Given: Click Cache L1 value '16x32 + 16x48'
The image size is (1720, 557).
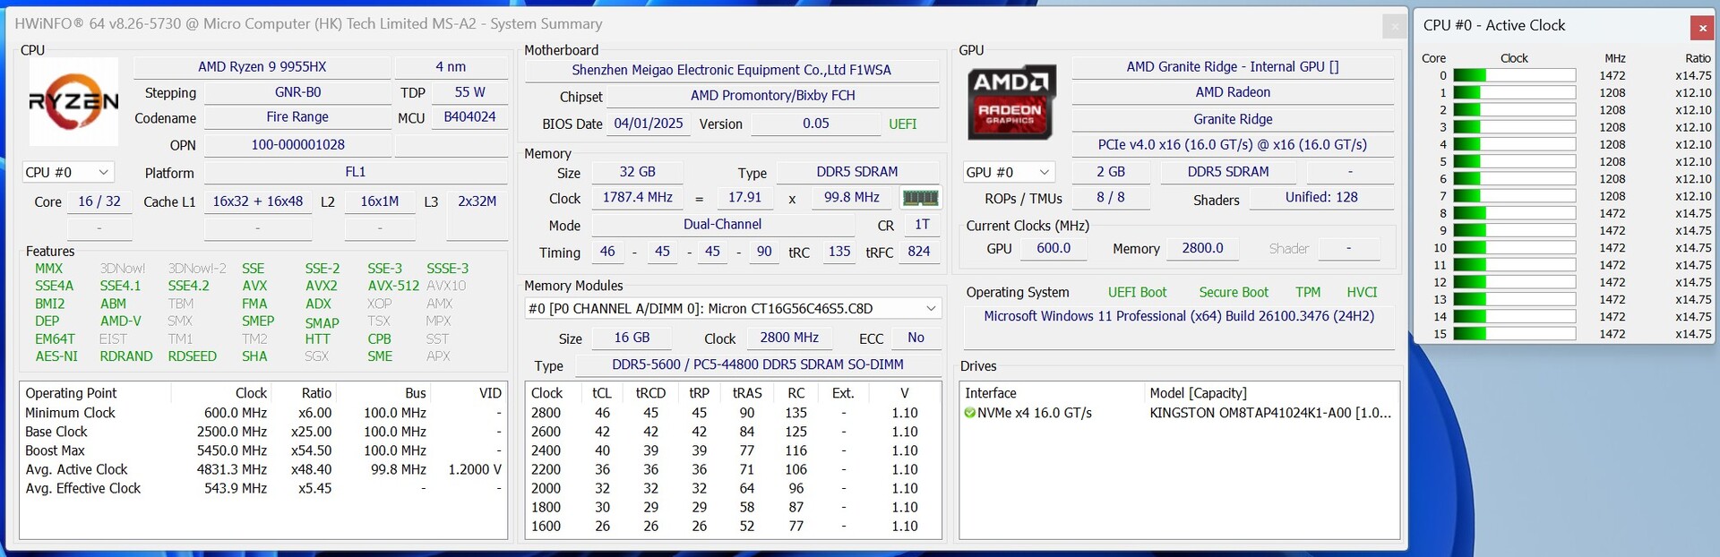Looking at the screenshot, I should pos(258,201).
